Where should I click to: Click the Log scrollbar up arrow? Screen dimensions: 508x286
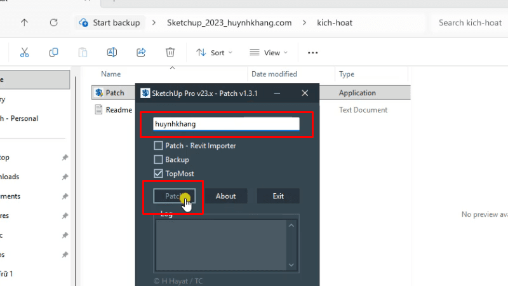pyautogui.click(x=291, y=226)
